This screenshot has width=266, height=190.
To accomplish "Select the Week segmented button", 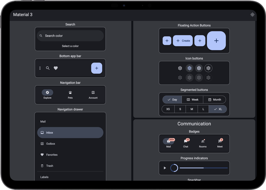I will pyautogui.click(x=192, y=100).
